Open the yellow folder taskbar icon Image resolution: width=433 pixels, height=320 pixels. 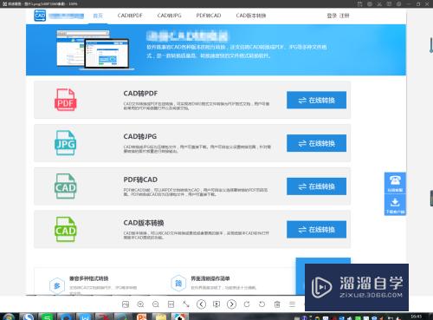pyautogui.click(x=161, y=317)
